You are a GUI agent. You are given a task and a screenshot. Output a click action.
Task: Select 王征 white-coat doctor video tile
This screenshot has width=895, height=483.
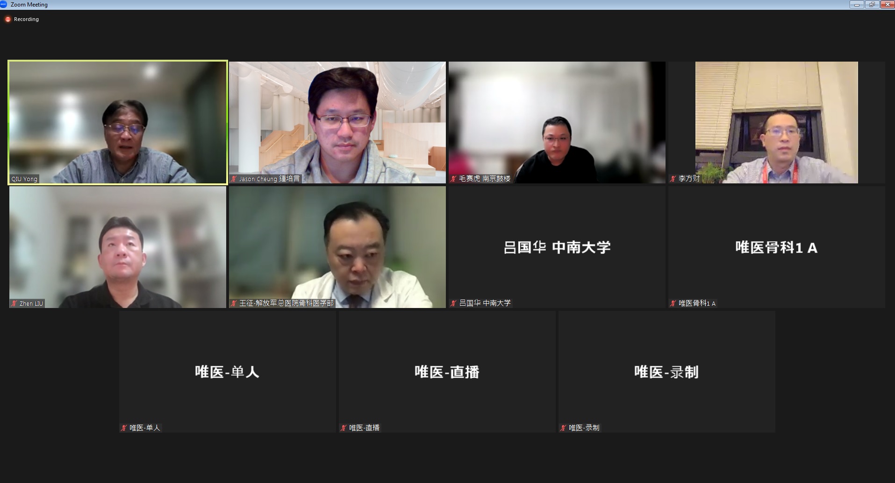337,247
